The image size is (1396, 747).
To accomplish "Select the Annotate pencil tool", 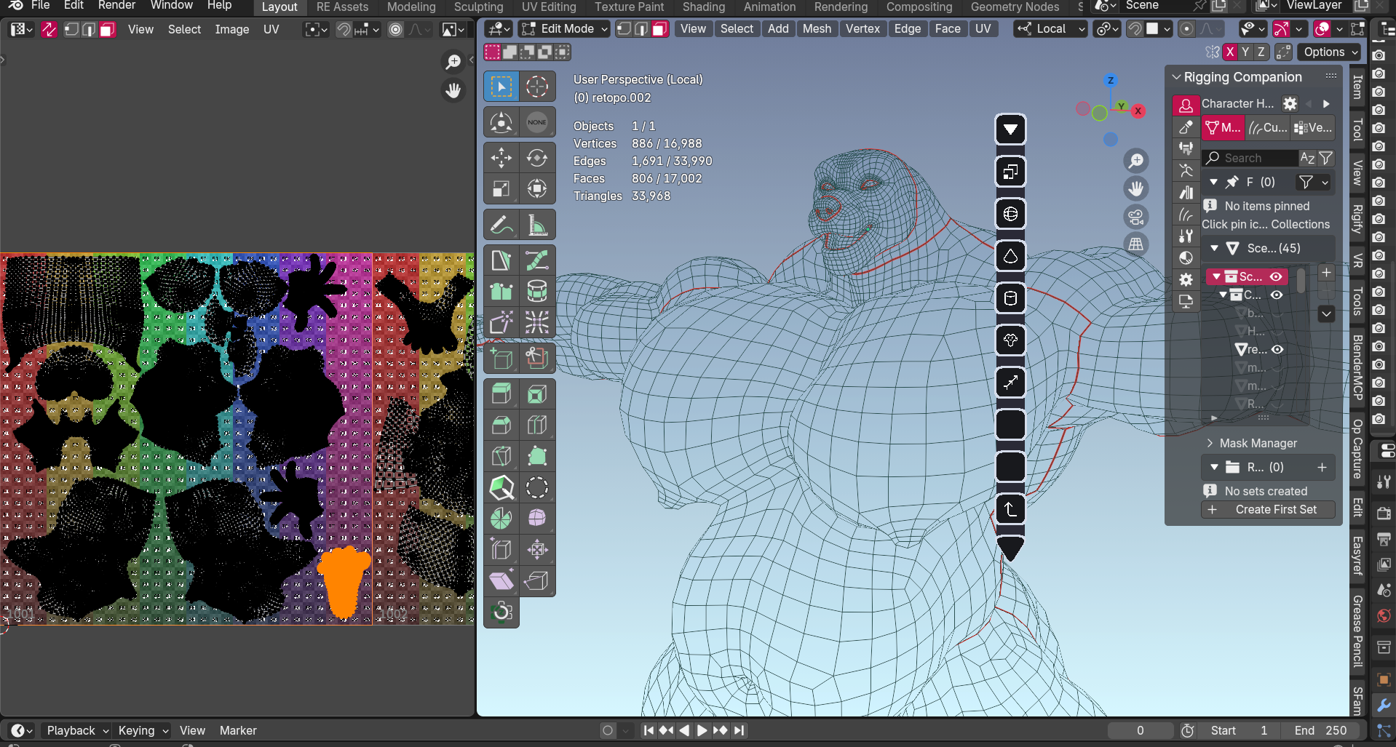I will 501,225.
